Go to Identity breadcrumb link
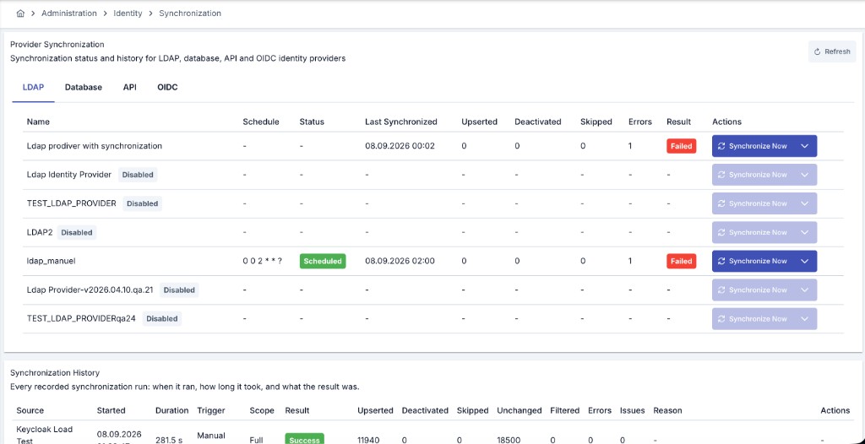This screenshot has height=444, width=865. [x=128, y=14]
